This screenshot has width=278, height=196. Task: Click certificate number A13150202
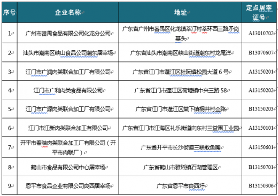261,90
